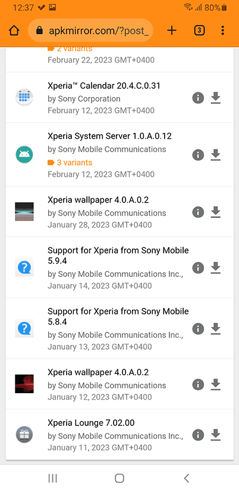Show info for Support for Xperia 5.9.4
The image size is (239, 492).
click(198, 268)
